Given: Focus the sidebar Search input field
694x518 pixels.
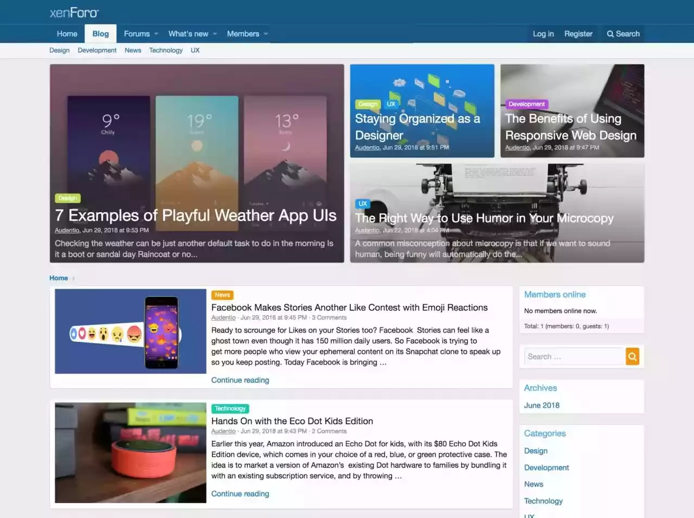Looking at the screenshot, I should 575,356.
